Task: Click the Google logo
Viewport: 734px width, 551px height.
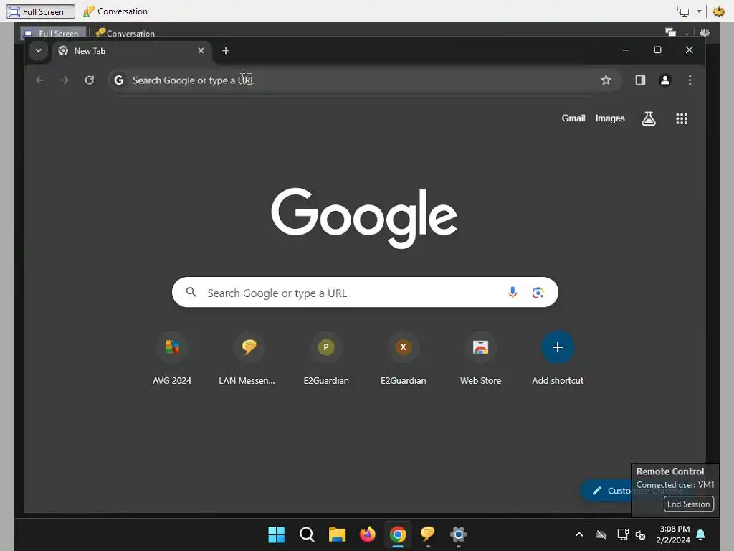Action: [x=364, y=217]
